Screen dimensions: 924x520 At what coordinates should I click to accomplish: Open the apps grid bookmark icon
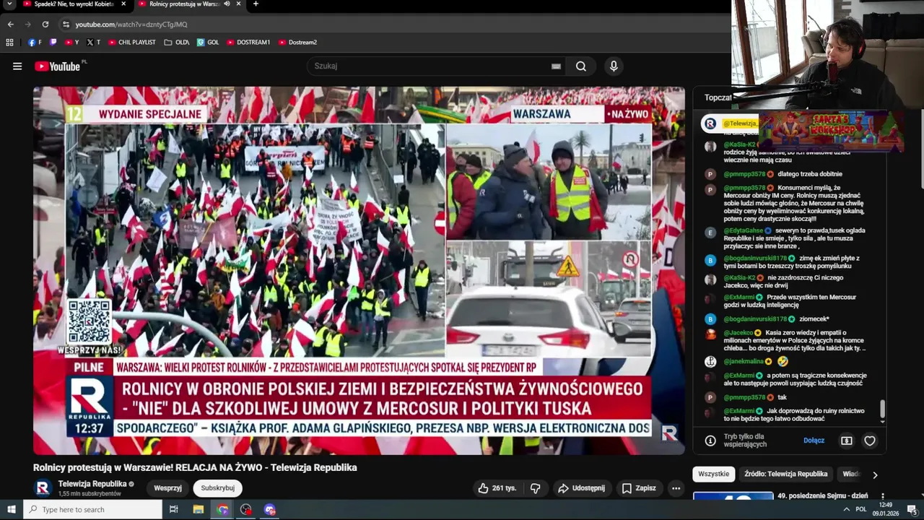pos(9,43)
